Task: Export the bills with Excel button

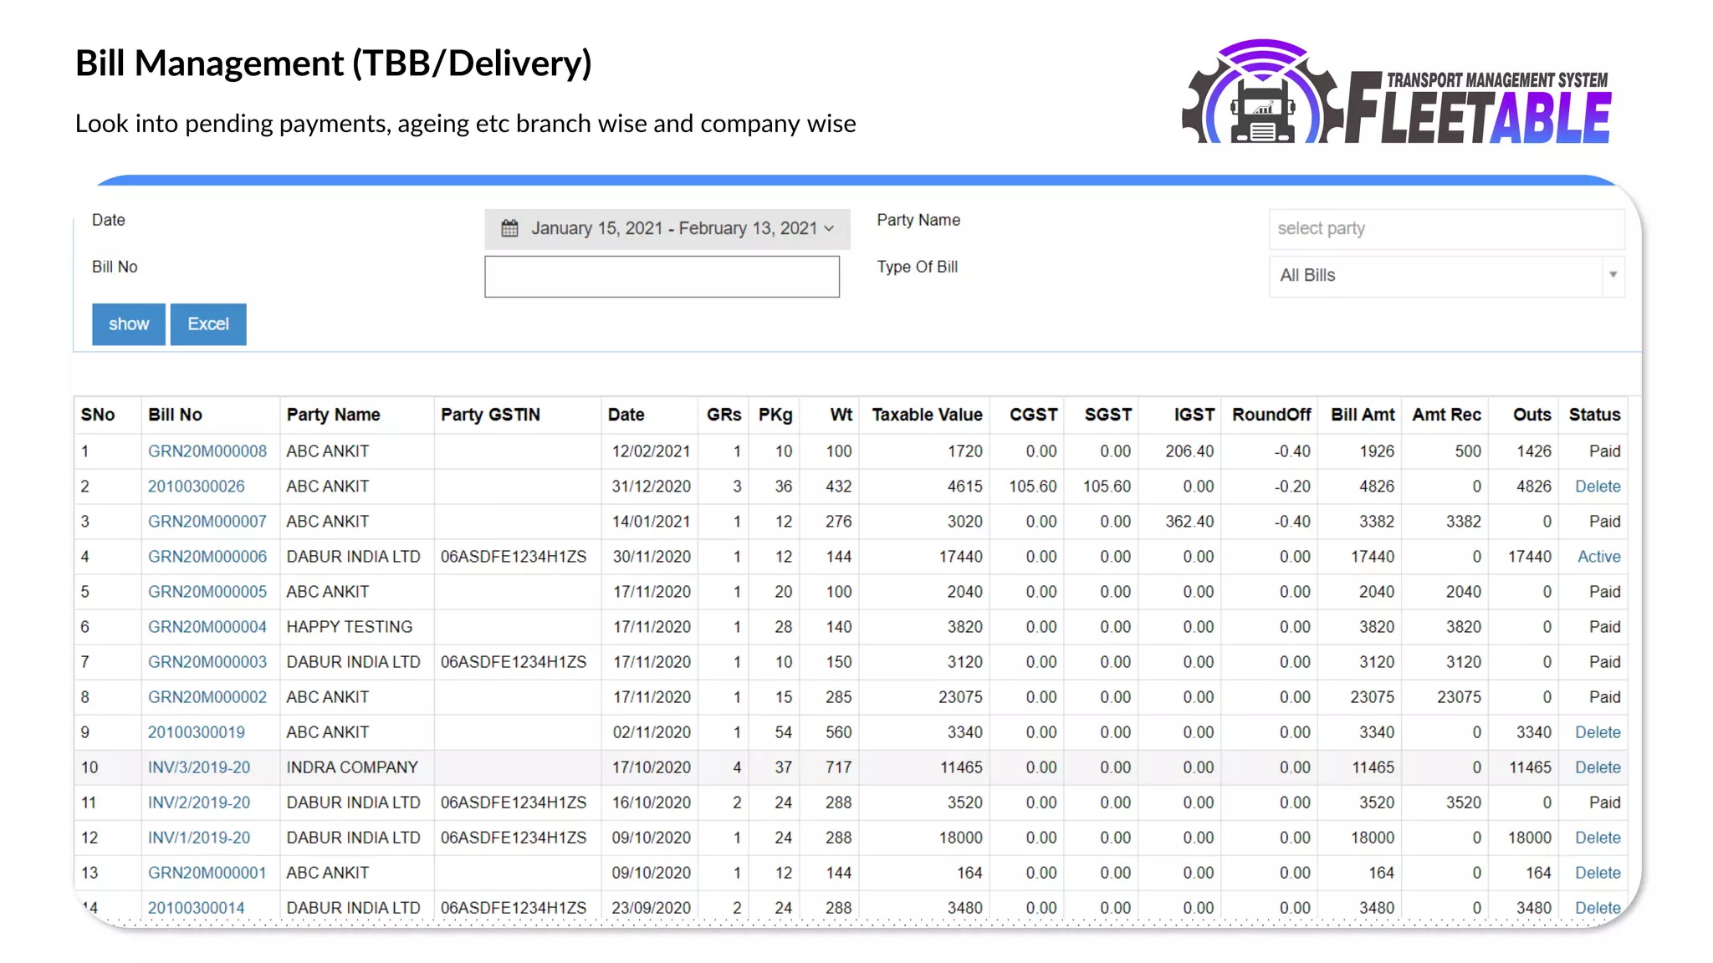Action: [207, 324]
